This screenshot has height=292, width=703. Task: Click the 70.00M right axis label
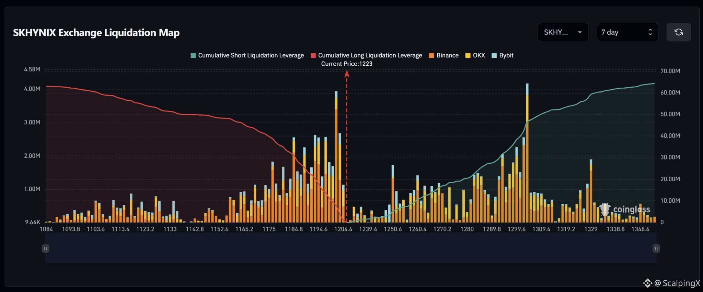[x=670, y=71]
